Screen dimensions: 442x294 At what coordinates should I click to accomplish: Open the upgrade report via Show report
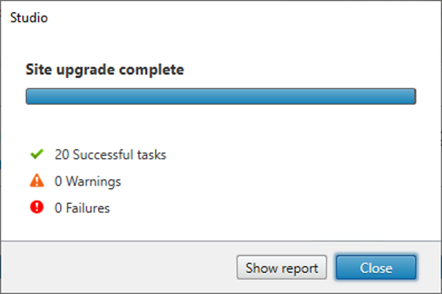pyautogui.click(x=281, y=268)
